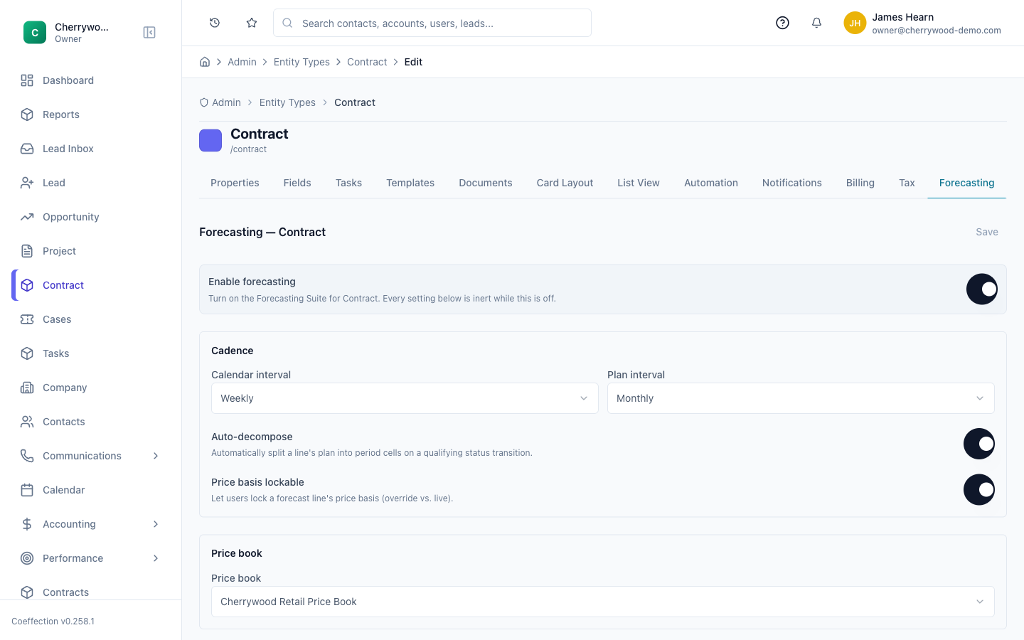The height and width of the screenshot is (640, 1024).
Task: Focus the global search input field
Action: [432, 23]
